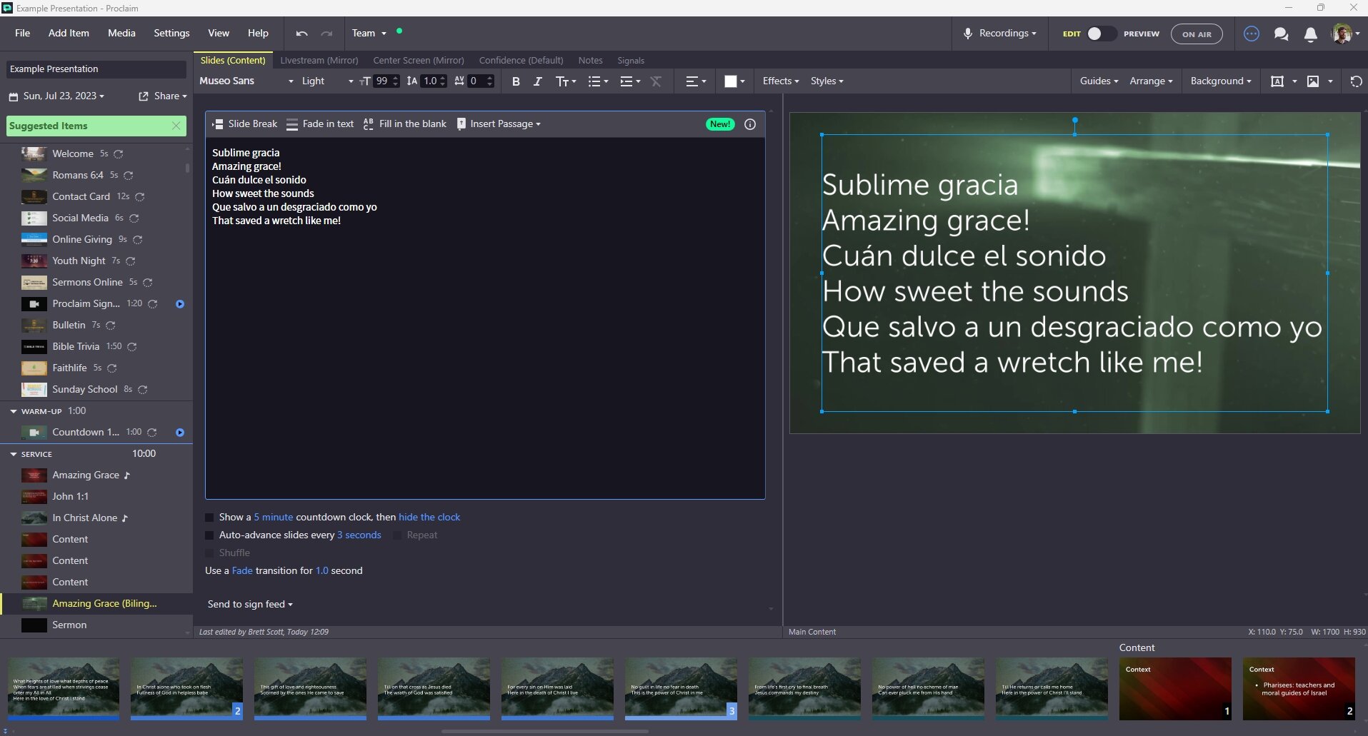Toggle the Edit/Preview switch
The image size is (1368, 736).
(x=1100, y=34)
